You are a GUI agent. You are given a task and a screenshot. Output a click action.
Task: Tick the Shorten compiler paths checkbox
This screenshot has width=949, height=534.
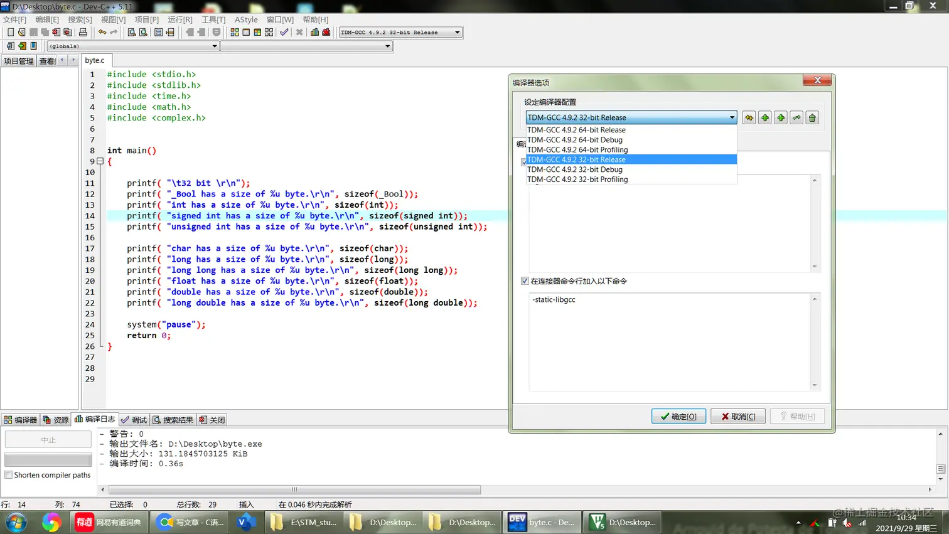pos(9,475)
